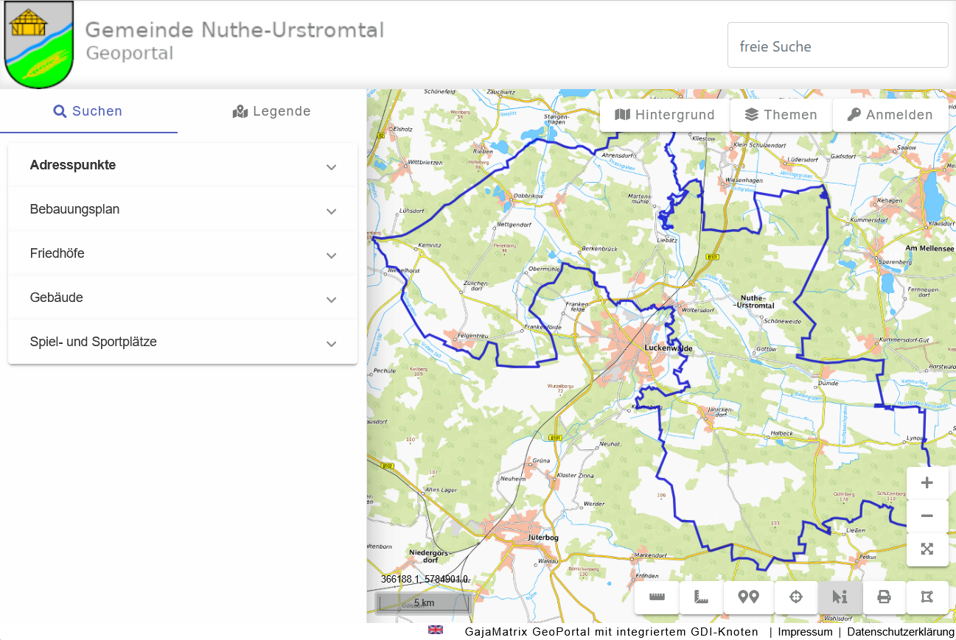The width and height of the screenshot is (956, 640).
Task: Expand the Spiel- und Sportplätze section
Action: pos(183,342)
